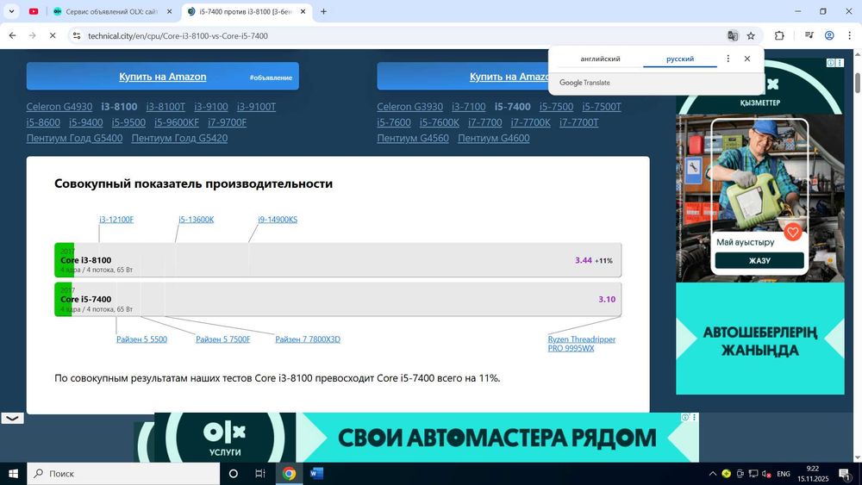Open Windows Start menu
The height and width of the screenshot is (485, 862).
point(13,474)
